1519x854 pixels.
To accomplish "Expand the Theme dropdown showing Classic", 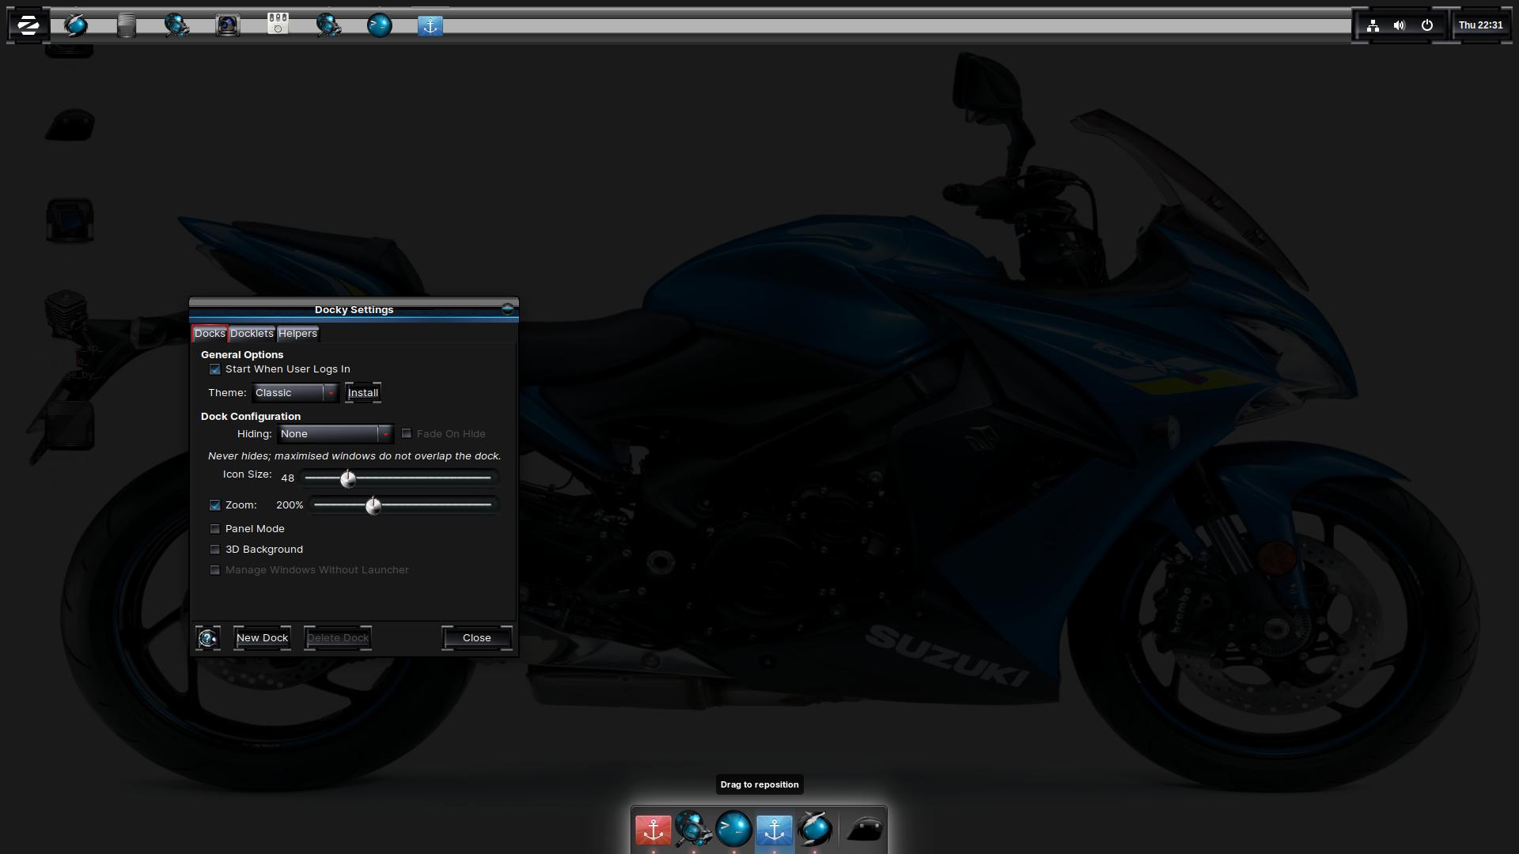I will click(x=294, y=393).
